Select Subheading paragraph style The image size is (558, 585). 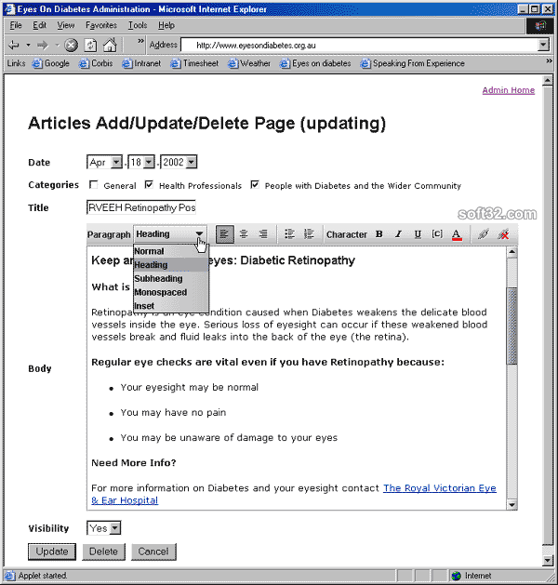[x=171, y=279]
